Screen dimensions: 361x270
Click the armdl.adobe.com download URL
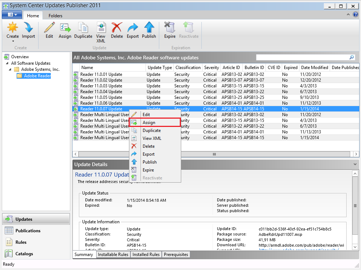point(301,245)
